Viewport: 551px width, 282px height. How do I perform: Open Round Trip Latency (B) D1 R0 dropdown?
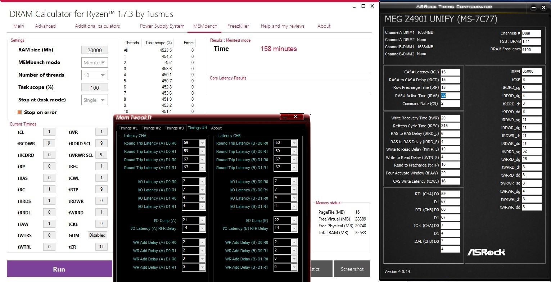(294, 159)
